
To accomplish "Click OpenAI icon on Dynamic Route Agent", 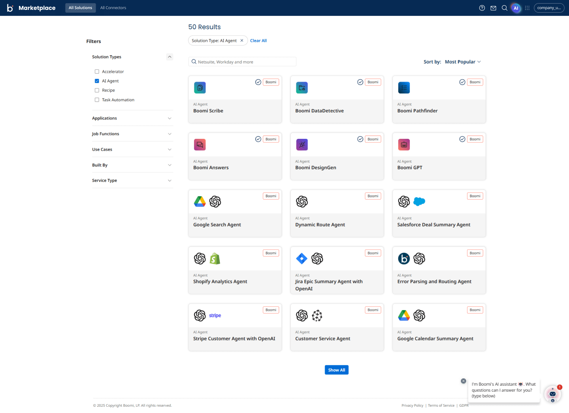I will pos(302,202).
